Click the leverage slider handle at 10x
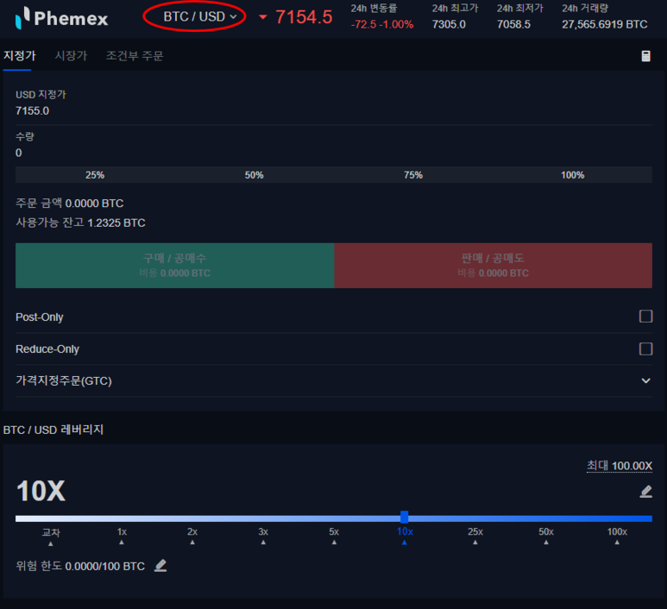This screenshot has width=667, height=609. pyautogui.click(x=404, y=518)
